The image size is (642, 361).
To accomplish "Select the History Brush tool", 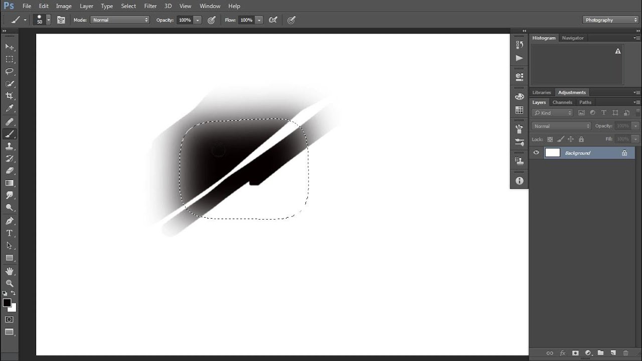I will (x=10, y=158).
